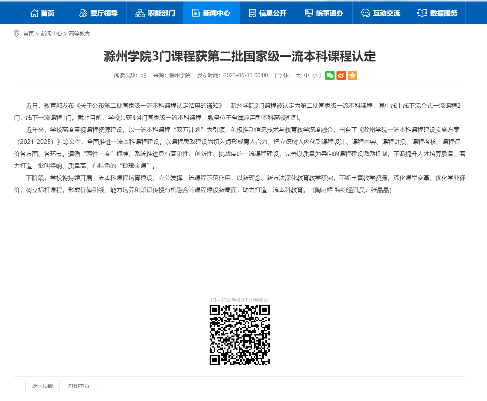Image resolution: width=487 pixels, height=401 pixels.
Task: Click the chat bubble icon beside 互动交流
Action: click(365, 13)
